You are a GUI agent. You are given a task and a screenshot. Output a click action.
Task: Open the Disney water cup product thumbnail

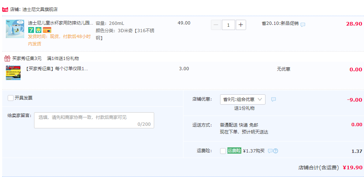[15, 29]
